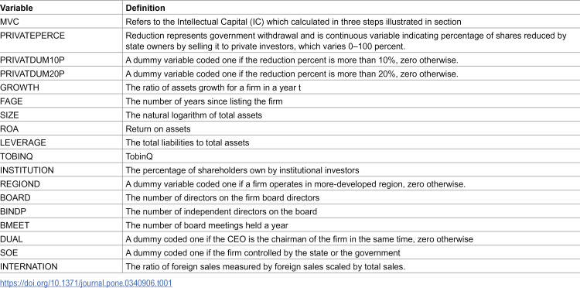Select the REGIOND row label

[x=20, y=184]
